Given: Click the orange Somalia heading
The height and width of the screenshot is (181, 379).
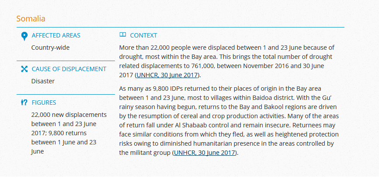Looking at the screenshot, I should 31,19.
